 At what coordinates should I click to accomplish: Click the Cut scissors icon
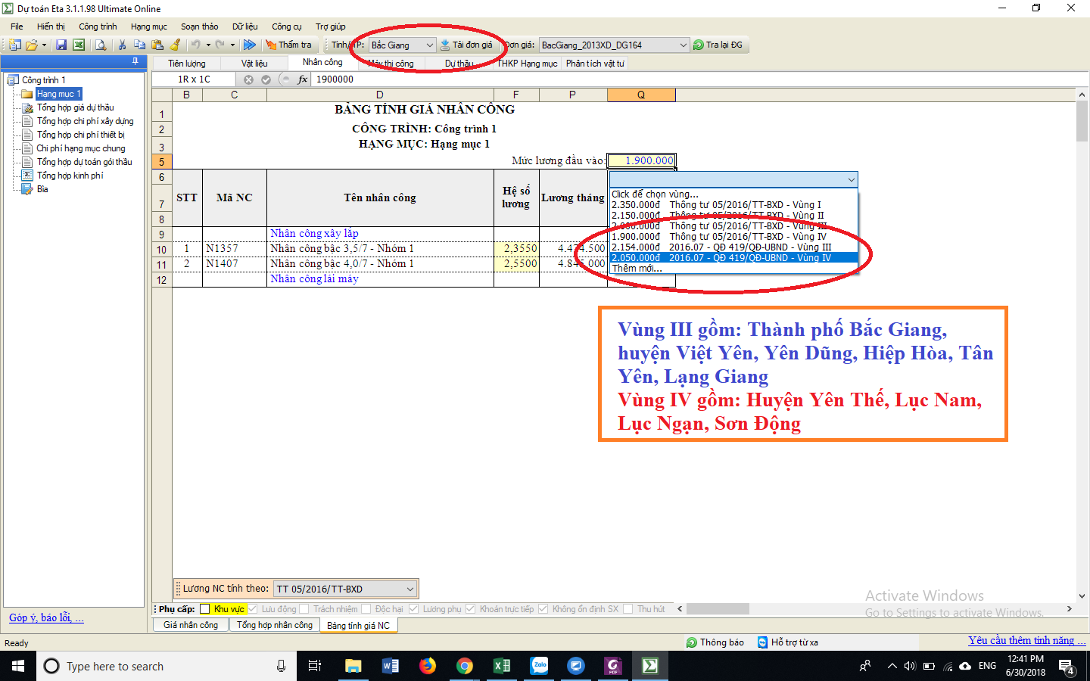tap(122, 45)
